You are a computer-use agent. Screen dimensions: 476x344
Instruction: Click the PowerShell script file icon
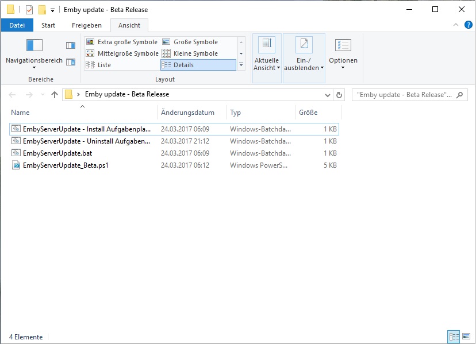(x=16, y=165)
